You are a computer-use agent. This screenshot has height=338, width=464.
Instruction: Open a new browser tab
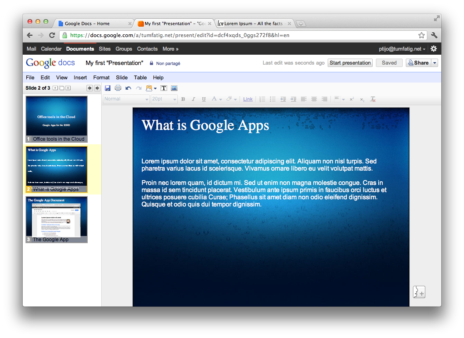tap(301, 24)
